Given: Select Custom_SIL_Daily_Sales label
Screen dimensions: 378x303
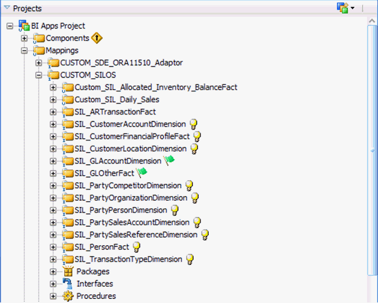Looking at the screenshot, I should [x=117, y=99].
